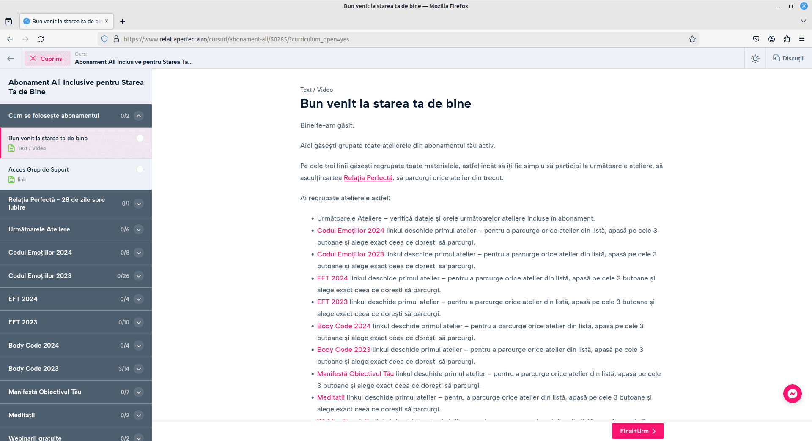Expand the Body Code 2023 section
The width and height of the screenshot is (812, 441).
[x=139, y=369]
